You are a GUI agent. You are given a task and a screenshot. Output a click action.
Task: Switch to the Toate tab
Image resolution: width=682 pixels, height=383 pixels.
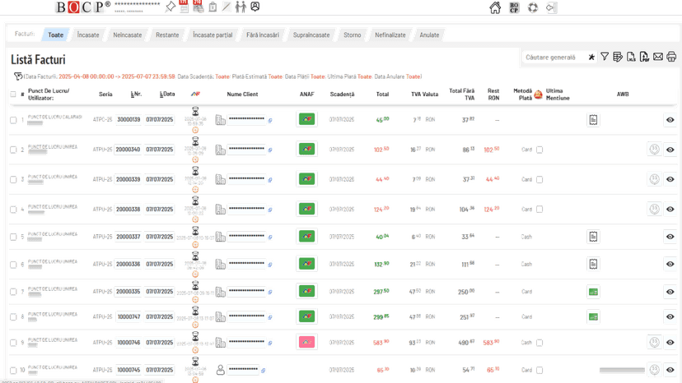(x=55, y=35)
